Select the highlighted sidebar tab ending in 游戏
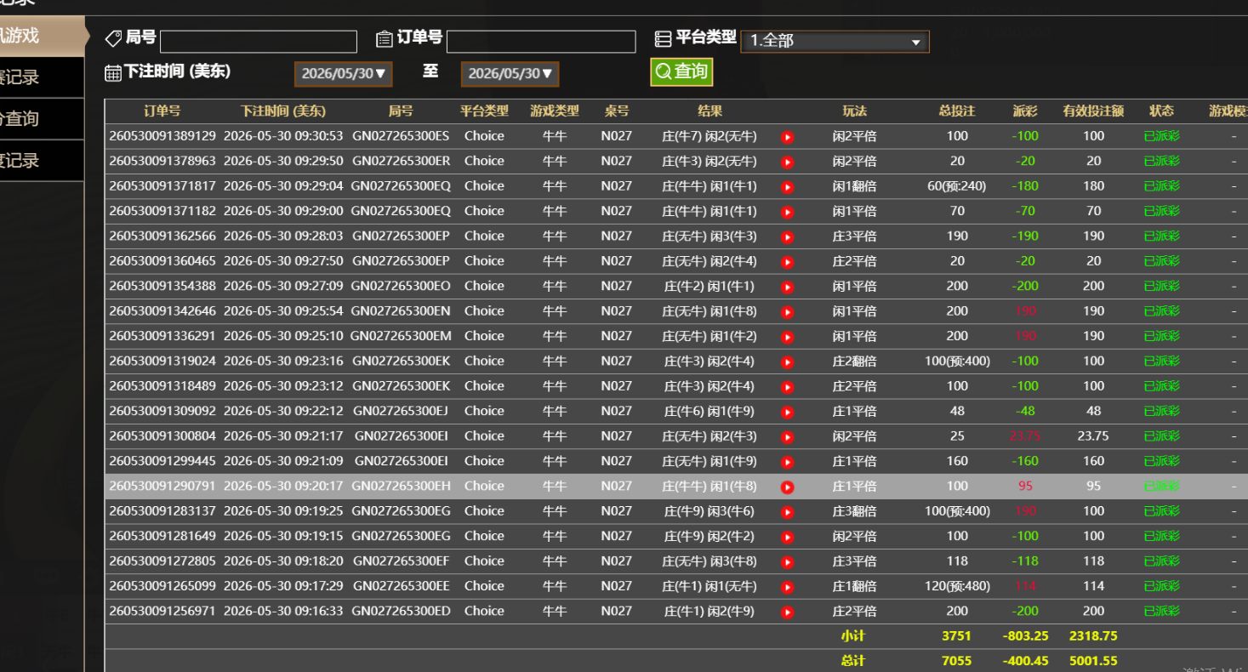The width and height of the screenshot is (1248, 672). (43, 36)
